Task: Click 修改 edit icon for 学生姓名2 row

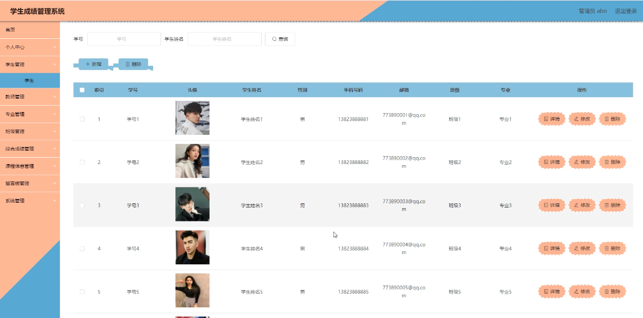Action: [x=577, y=162]
